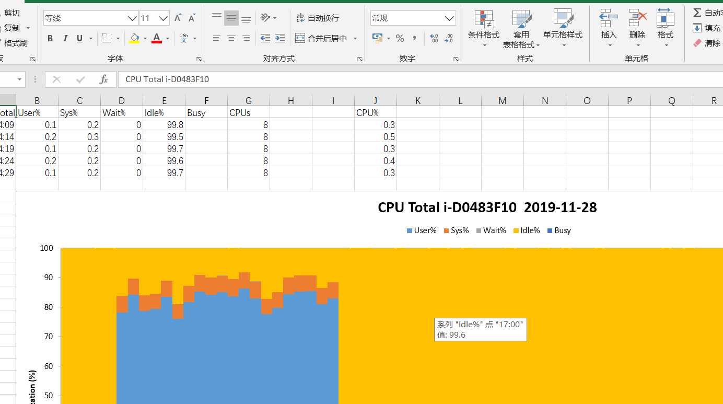Click the borders icon
723x404 pixels.
coord(107,38)
